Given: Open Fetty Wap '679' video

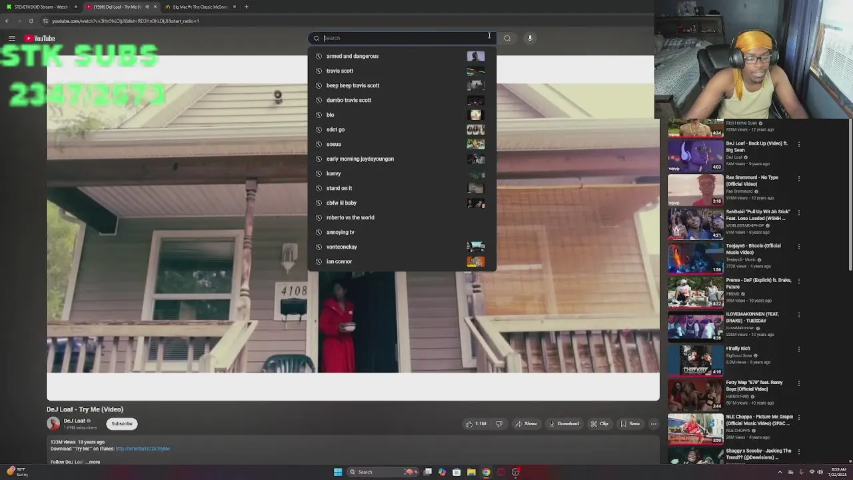Looking at the screenshot, I should [x=696, y=395].
